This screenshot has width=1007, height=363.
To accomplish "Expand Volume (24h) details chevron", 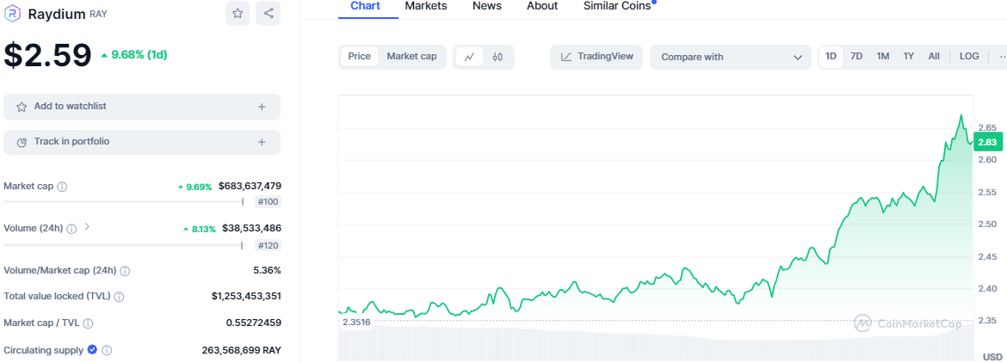I will click(87, 228).
